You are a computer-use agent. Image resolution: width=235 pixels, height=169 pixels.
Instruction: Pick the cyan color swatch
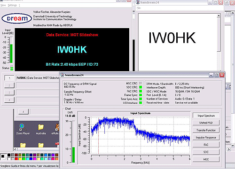27,159
